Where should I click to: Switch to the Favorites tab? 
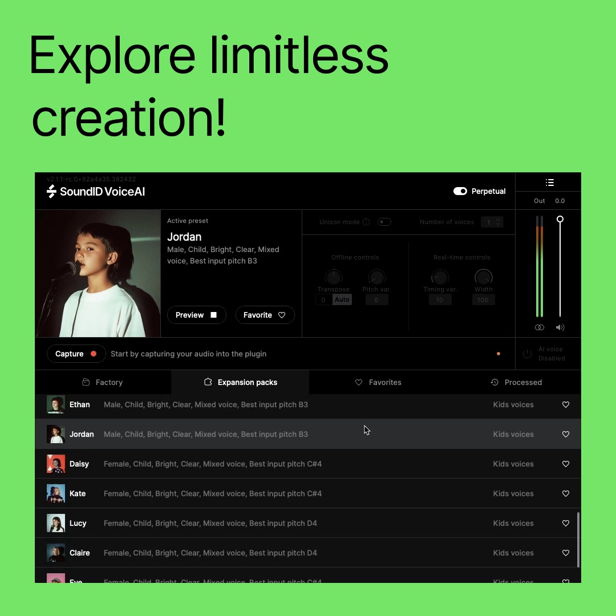pyautogui.click(x=378, y=382)
